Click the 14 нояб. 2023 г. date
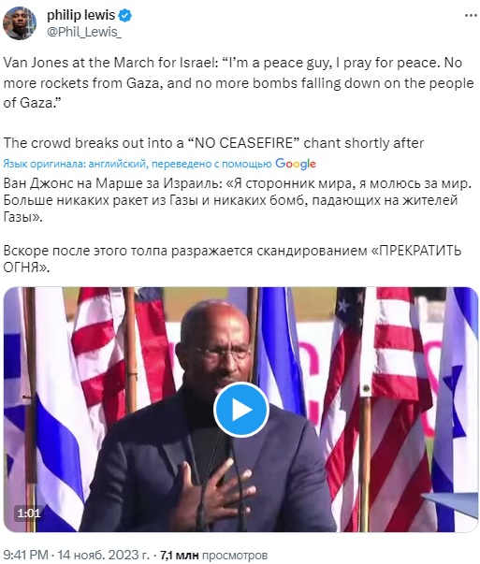480x564 pixels. [x=103, y=555]
